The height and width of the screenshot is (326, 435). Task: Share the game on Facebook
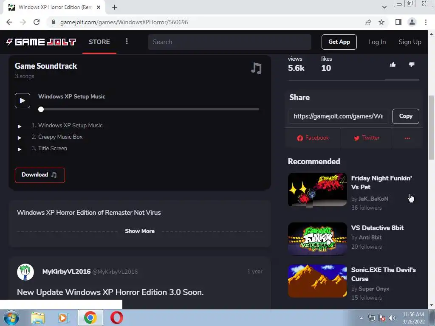point(313,138)
